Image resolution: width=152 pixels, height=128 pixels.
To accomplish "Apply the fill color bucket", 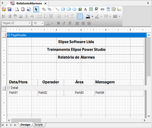I will click(x=88, y=16).
